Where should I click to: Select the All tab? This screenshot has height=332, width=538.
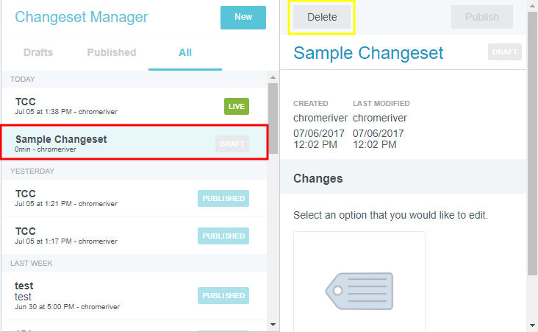pos(185,53)
